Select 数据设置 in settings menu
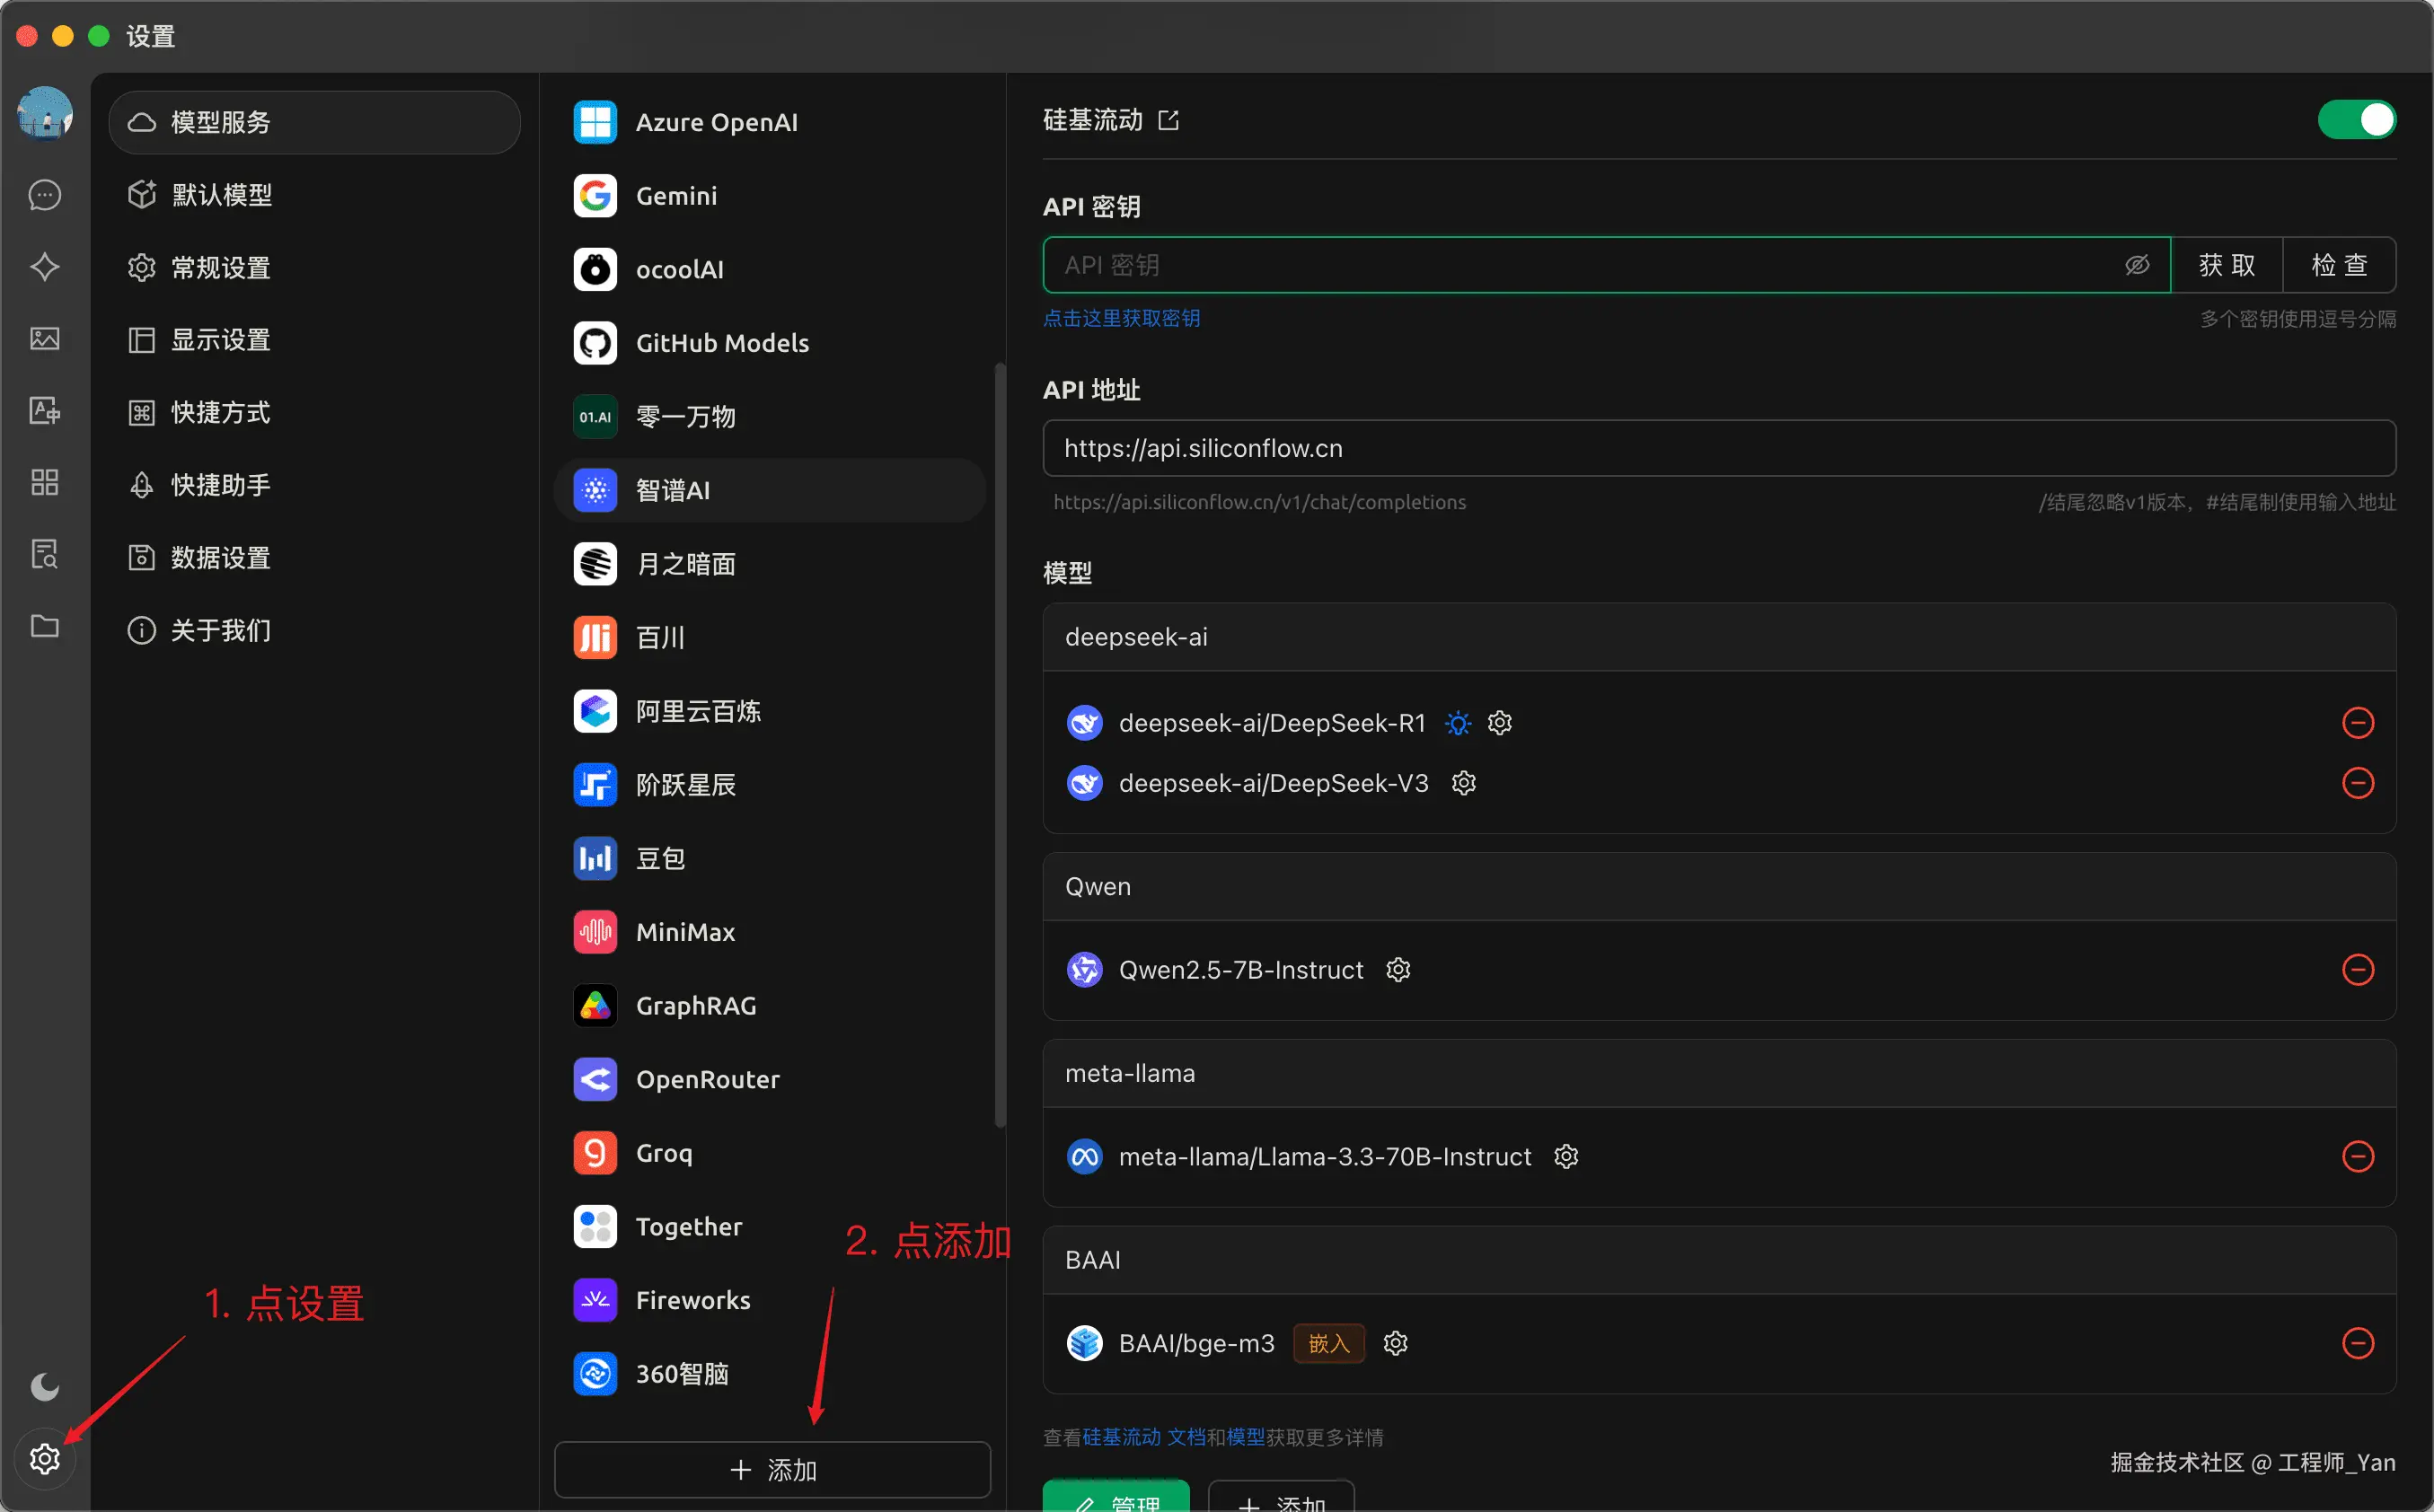Screen dimensions: 2434x1512 (x=221, y=558)
